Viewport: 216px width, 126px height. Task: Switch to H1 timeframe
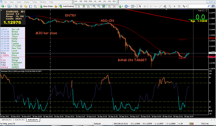pyautogui.click(x=95, y=1)
